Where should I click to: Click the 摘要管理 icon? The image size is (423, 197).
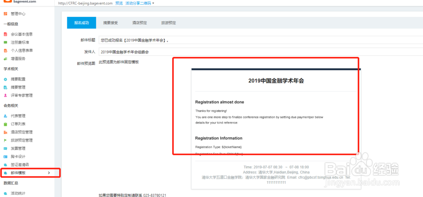pos(5,87)
